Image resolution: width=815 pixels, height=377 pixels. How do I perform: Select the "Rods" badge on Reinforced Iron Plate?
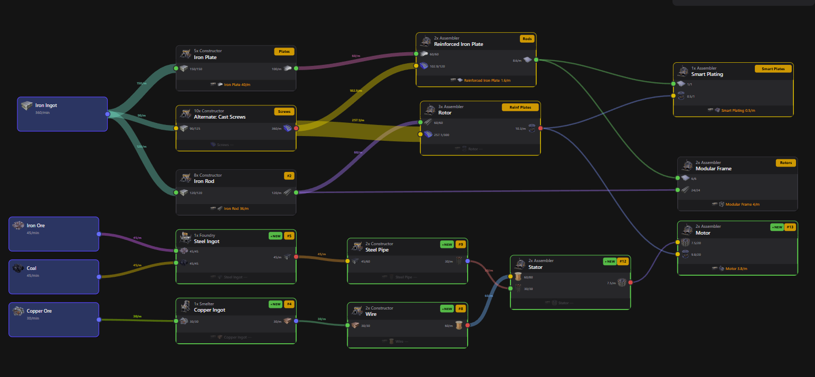(527, 38)
